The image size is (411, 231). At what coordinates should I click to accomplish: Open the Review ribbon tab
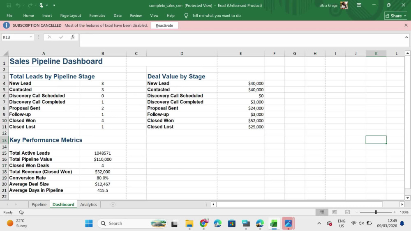(x=136, y=16)
